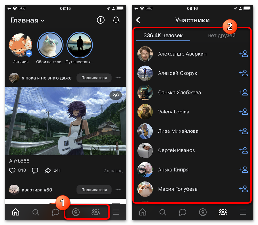The width and height of the screenshot is (258, 225).
Task: Open profile tab in right screen bottom bar
Action: pos(203,212)
